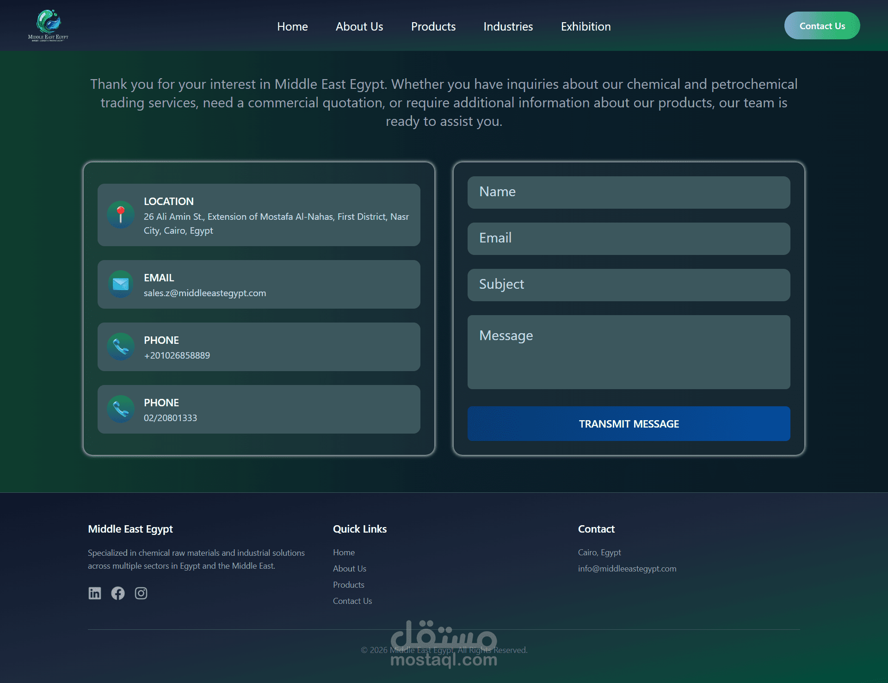Viewport: 888px width, 683px height.
Task: Open About Us in the navigation bar
Action: pos(359,26)
